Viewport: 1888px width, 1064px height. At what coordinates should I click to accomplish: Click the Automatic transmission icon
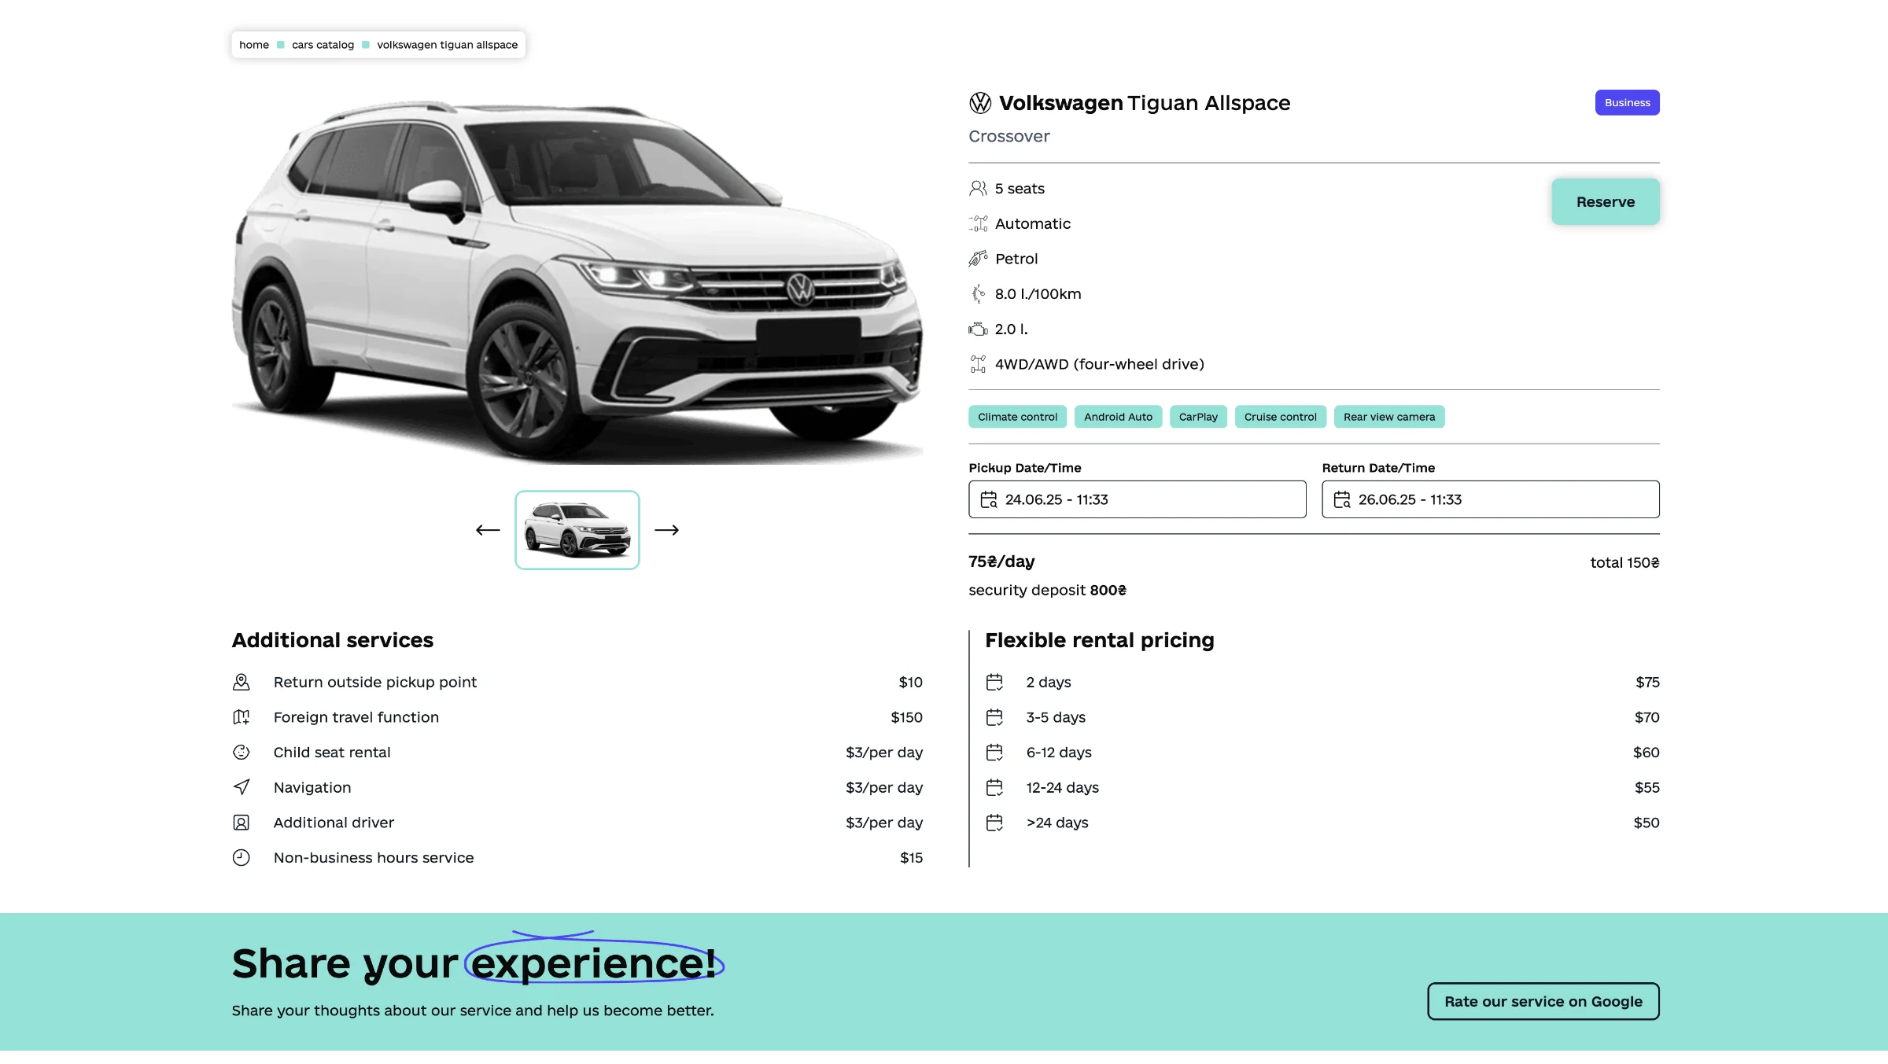click(978, 223)
